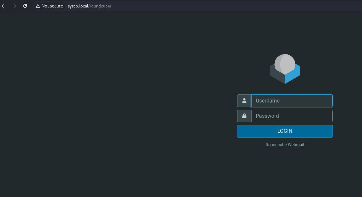
Task: Click the Roundcube logo above the form
Action: click(x=285, y=69)
